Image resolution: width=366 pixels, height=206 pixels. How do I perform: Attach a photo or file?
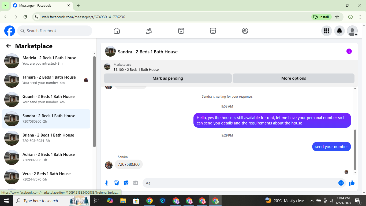[116, 183]
